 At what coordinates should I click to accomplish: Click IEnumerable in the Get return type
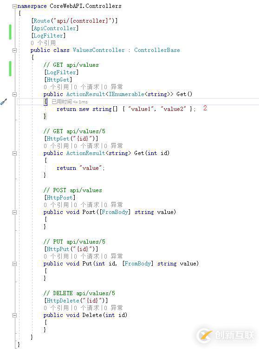click(x=127, y=94)
